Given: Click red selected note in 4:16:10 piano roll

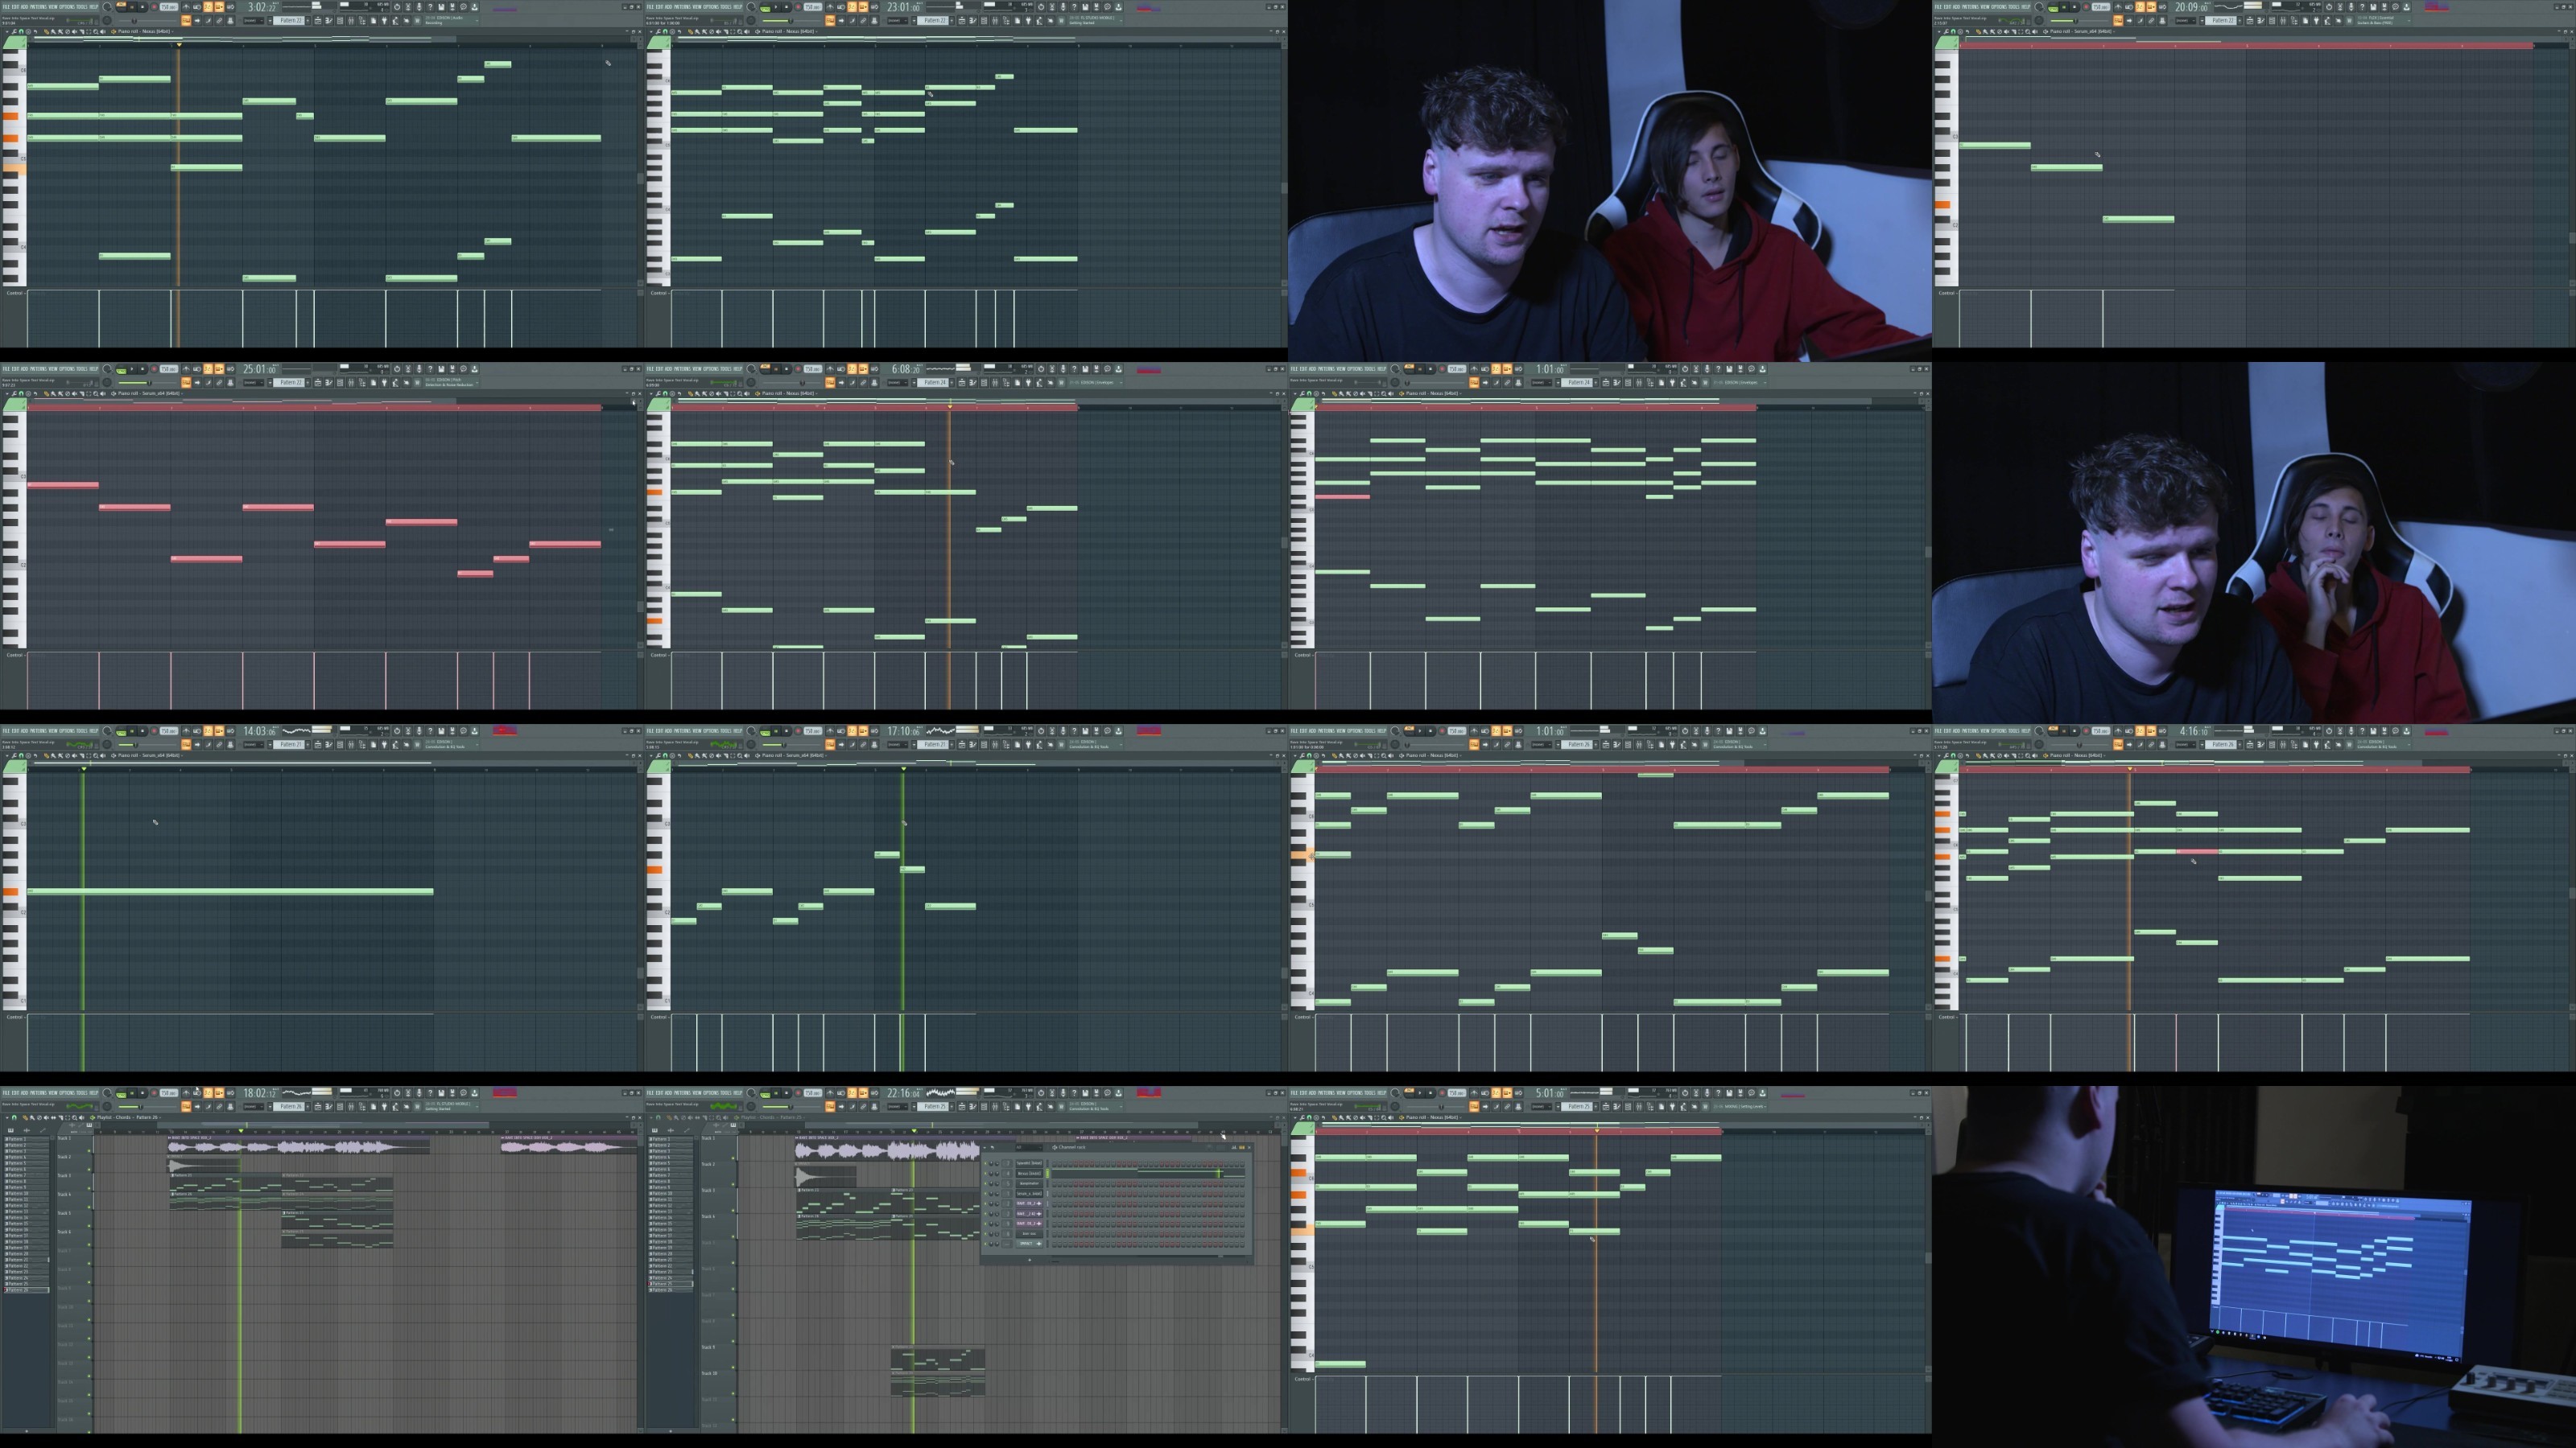Looking at the screenshot, I should (x=2198, y=851).
